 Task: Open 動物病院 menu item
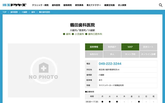(68, 5)
